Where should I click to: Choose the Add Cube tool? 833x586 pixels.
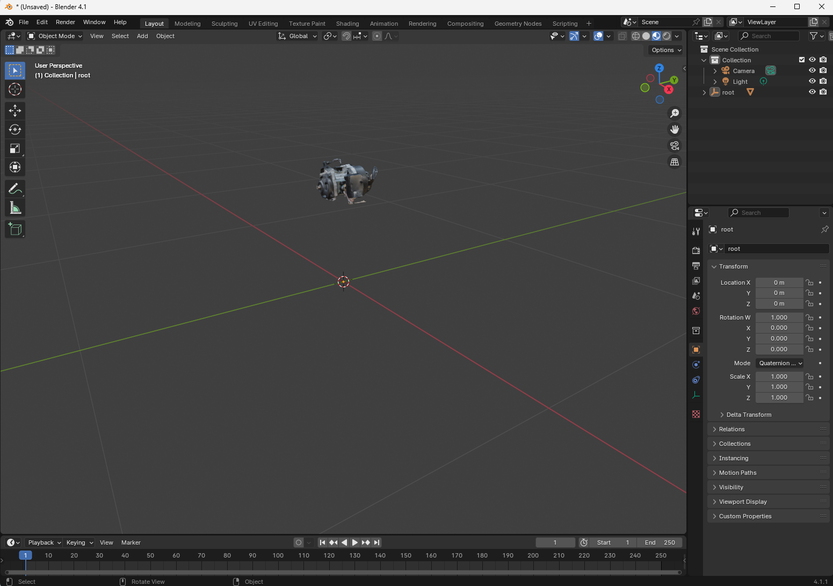pyautogui.click(x=15, y=229)
